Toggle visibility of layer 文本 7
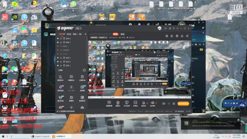The image size is (247, 139). click(x=58, y=42)
